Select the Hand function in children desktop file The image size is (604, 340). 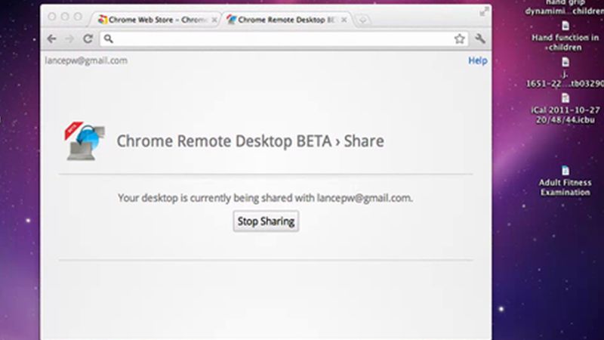(565, 37)
